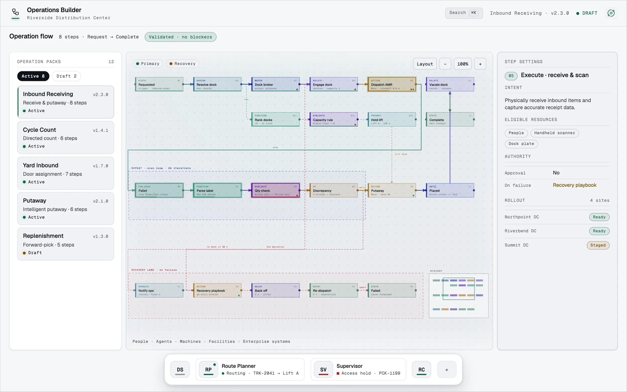Toggle the Recovery lane filter
The image size is (627, 392).
point(183,64)
